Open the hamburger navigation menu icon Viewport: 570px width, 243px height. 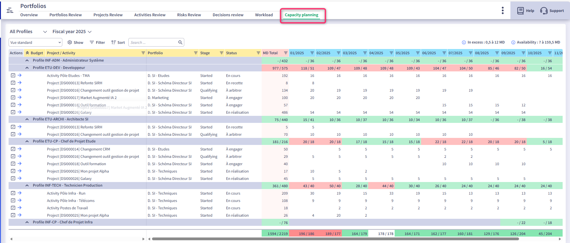pyautogui.click(x=10, y=10)
